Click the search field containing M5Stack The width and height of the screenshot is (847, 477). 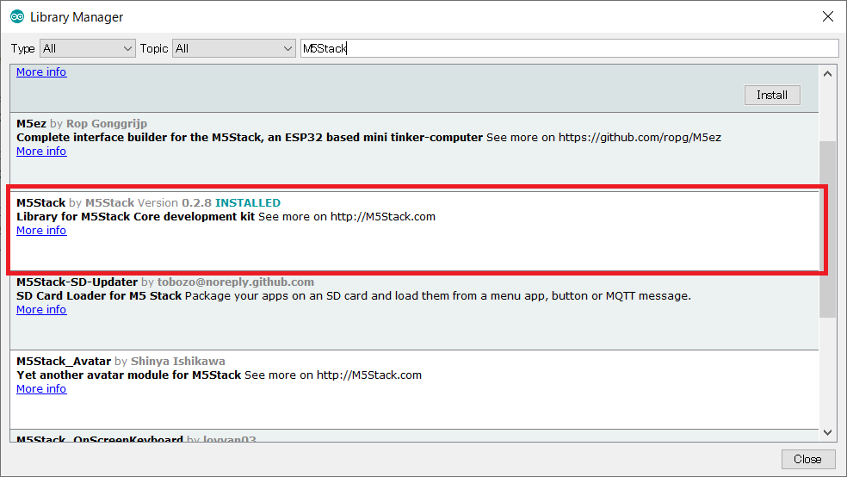569,48
